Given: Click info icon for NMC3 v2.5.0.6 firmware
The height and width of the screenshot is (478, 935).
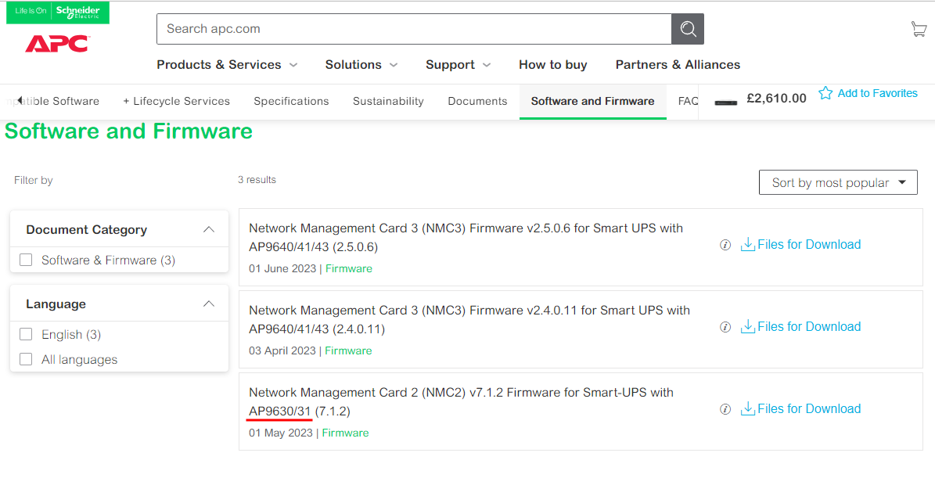Looking at the screenshot, I should point(725,245).
